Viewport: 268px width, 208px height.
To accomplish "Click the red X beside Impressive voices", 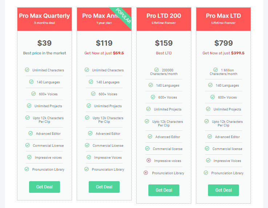I will 148,161.
